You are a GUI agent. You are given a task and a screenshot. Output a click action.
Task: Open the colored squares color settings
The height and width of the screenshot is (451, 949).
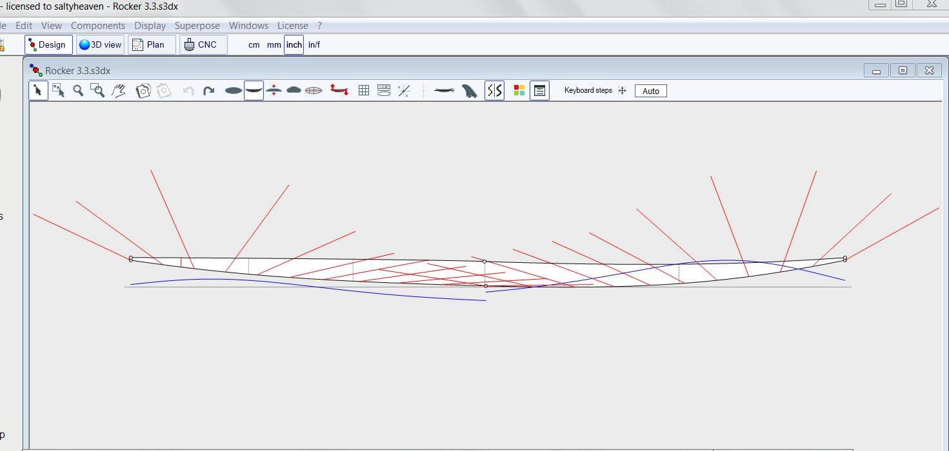(519, 91)
